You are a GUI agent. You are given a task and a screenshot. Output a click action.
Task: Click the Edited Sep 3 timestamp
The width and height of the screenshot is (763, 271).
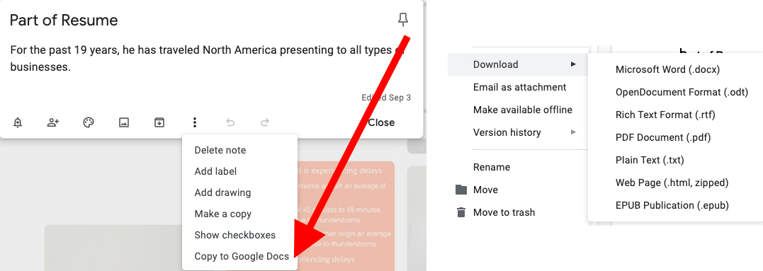[386, 98]
